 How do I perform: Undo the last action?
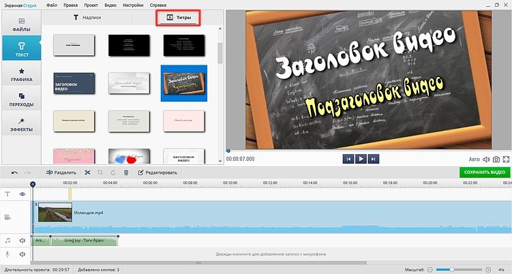tap(14, 172)
